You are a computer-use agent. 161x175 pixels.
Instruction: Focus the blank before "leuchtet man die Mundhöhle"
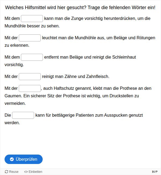[30, 38]
